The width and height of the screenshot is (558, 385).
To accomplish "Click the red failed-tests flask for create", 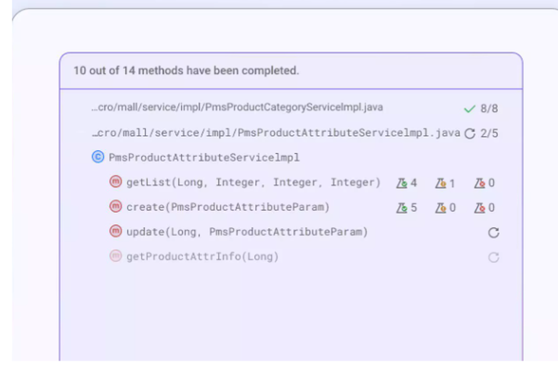I will click(480, 208).
